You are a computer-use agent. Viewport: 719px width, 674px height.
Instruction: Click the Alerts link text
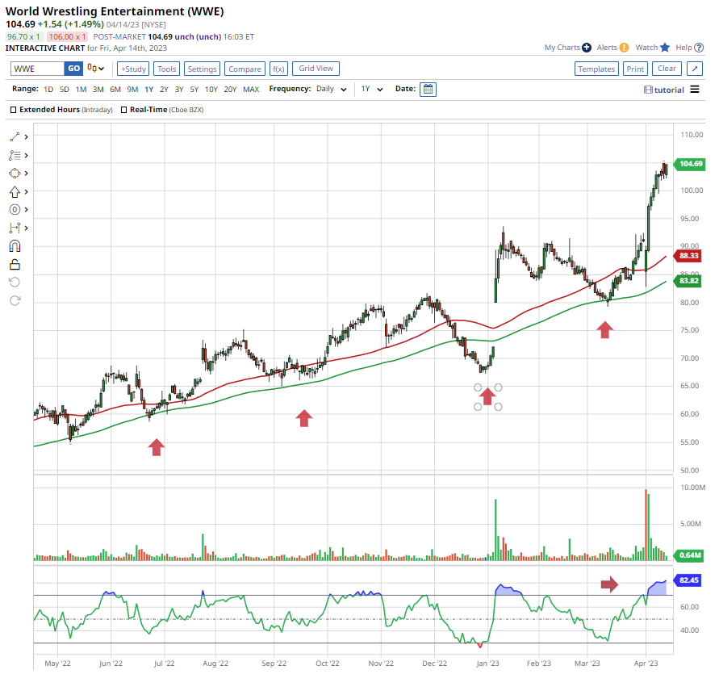pos(607,48)
